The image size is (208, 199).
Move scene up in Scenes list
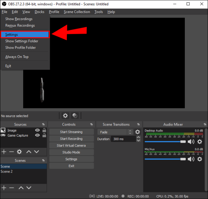21,188
